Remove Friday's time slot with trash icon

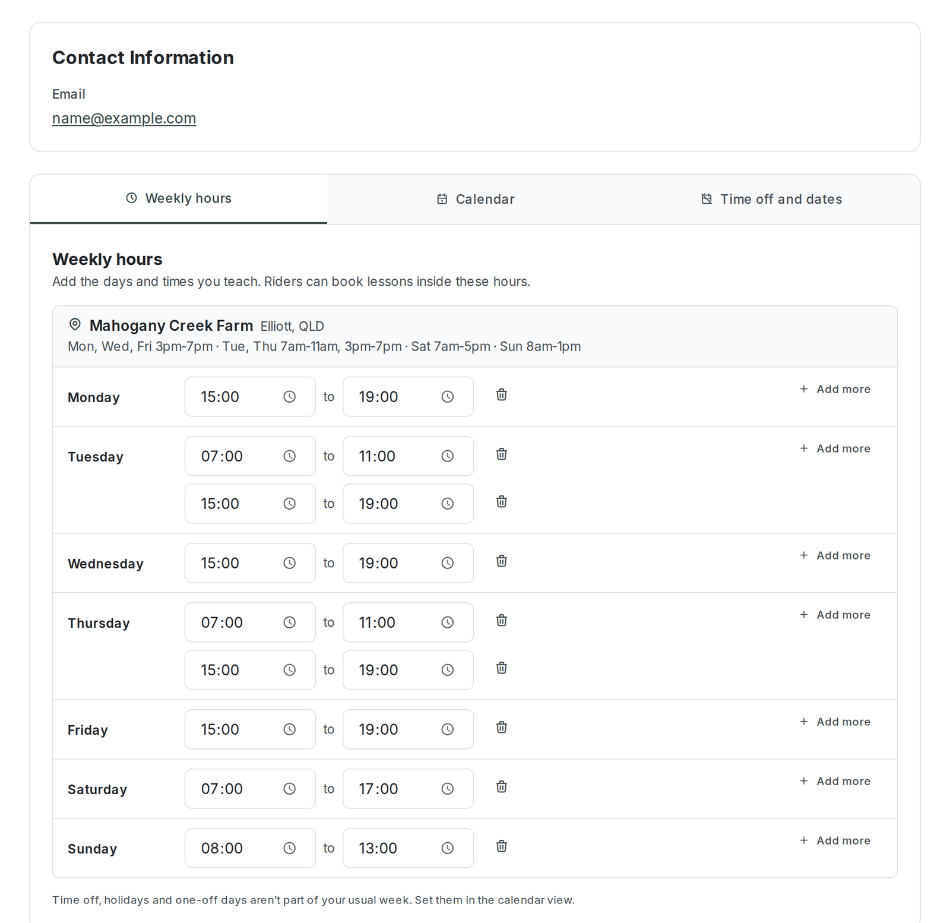click(502, 728)
